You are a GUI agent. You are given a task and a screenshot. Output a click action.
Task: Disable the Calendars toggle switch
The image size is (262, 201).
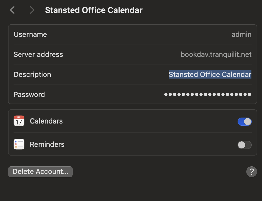click(x=244, y=122)
